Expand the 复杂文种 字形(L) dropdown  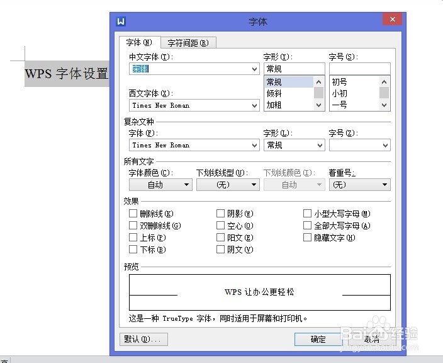pos(320,145)
